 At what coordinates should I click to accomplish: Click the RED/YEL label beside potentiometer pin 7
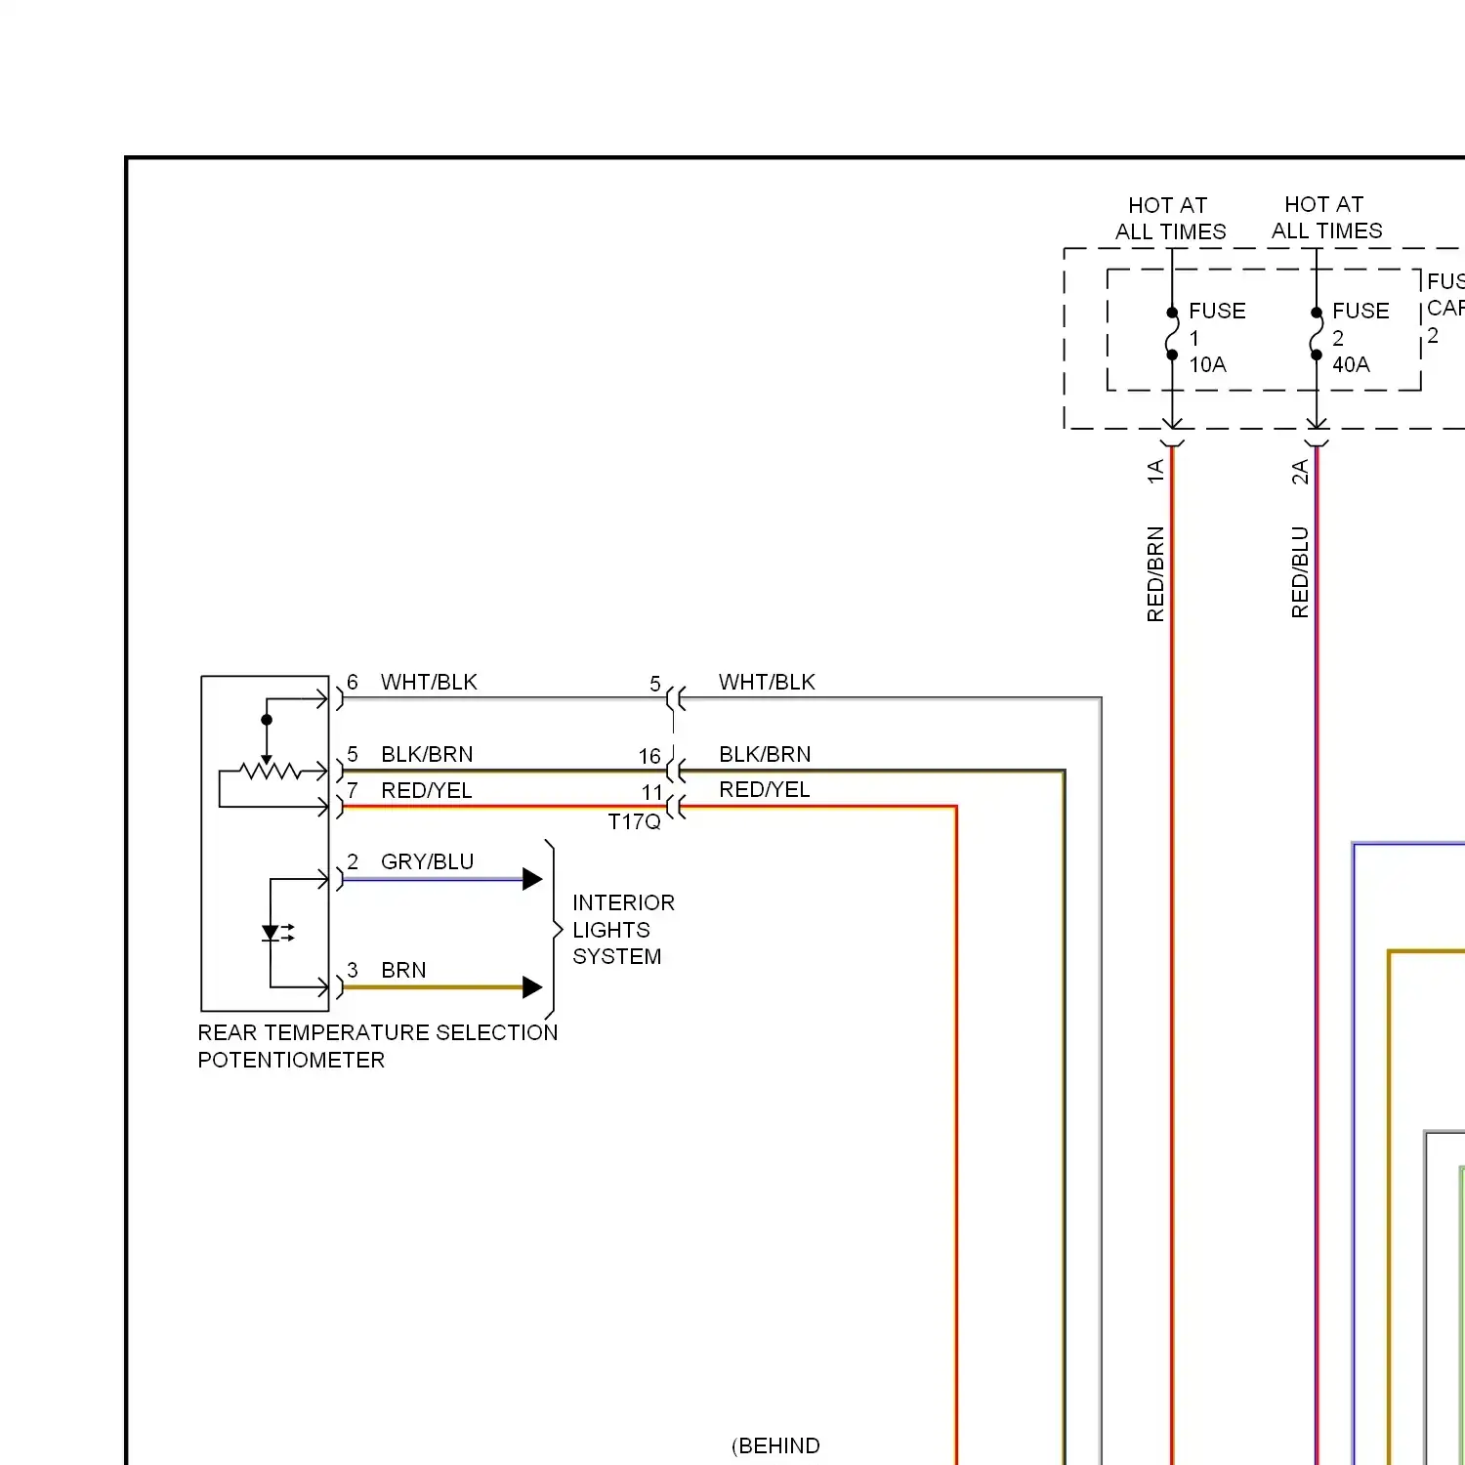coord(427,790)
